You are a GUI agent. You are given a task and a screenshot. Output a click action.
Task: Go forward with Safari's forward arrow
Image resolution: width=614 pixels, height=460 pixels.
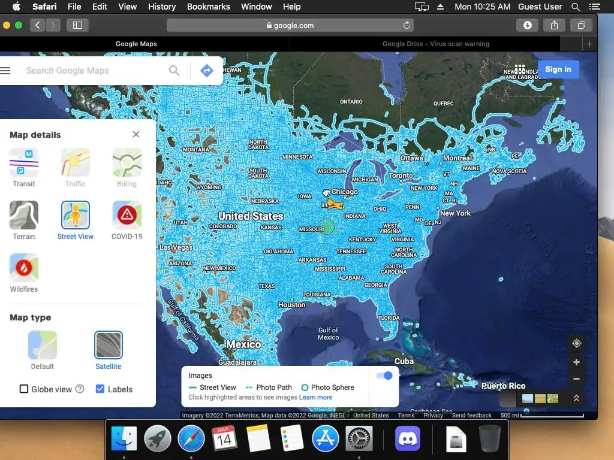click(x=53, y=25)
